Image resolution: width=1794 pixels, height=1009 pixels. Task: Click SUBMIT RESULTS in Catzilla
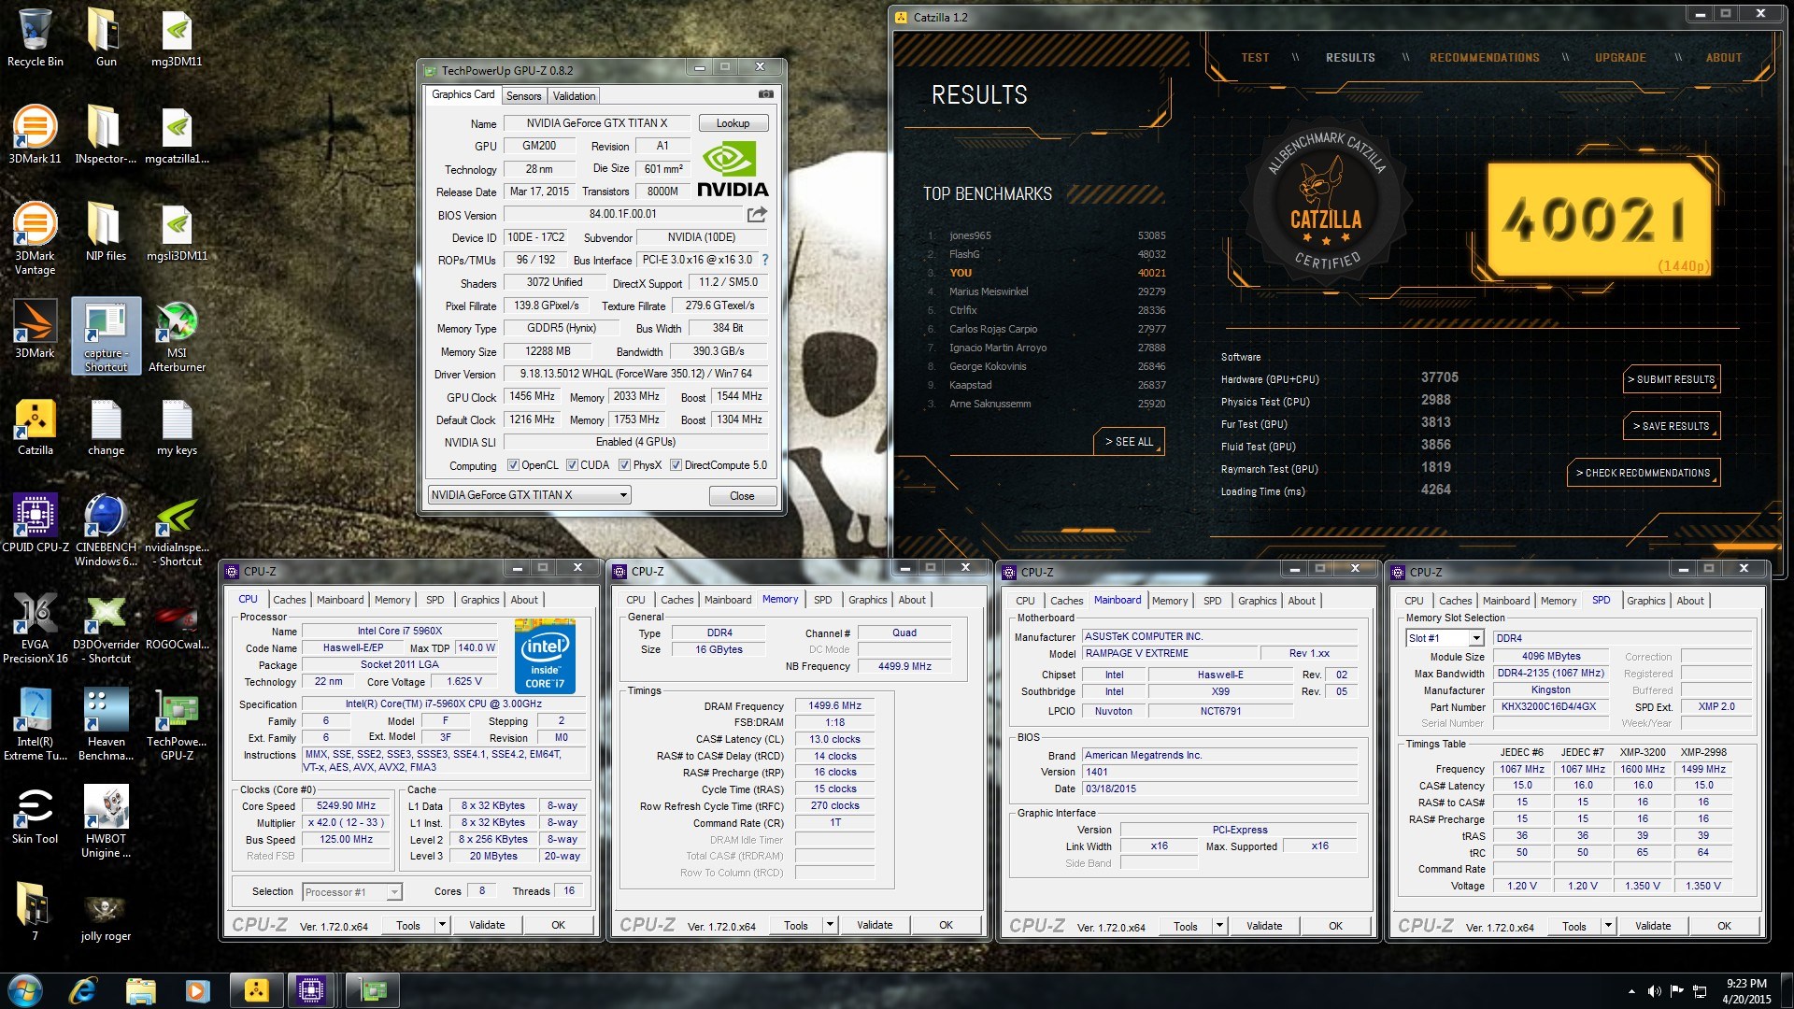coord(1672,379)
